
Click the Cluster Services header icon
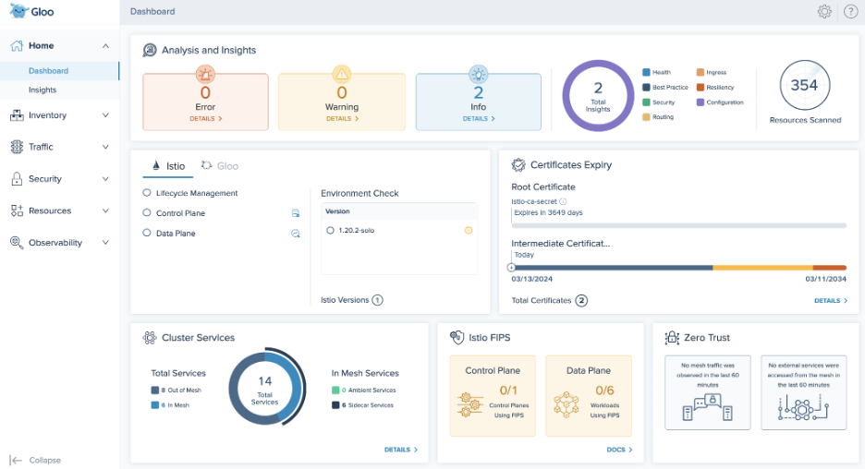click(150, 338)
